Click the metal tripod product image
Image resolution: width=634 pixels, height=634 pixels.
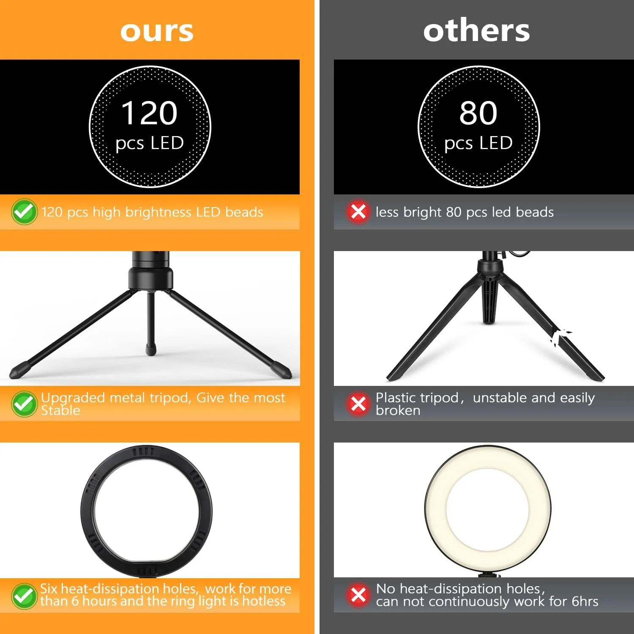tap(150, 318)
